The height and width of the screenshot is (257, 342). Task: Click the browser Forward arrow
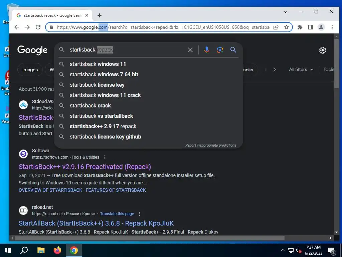tap(27, 27)
